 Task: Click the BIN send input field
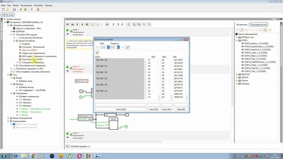tap(181, 105)
